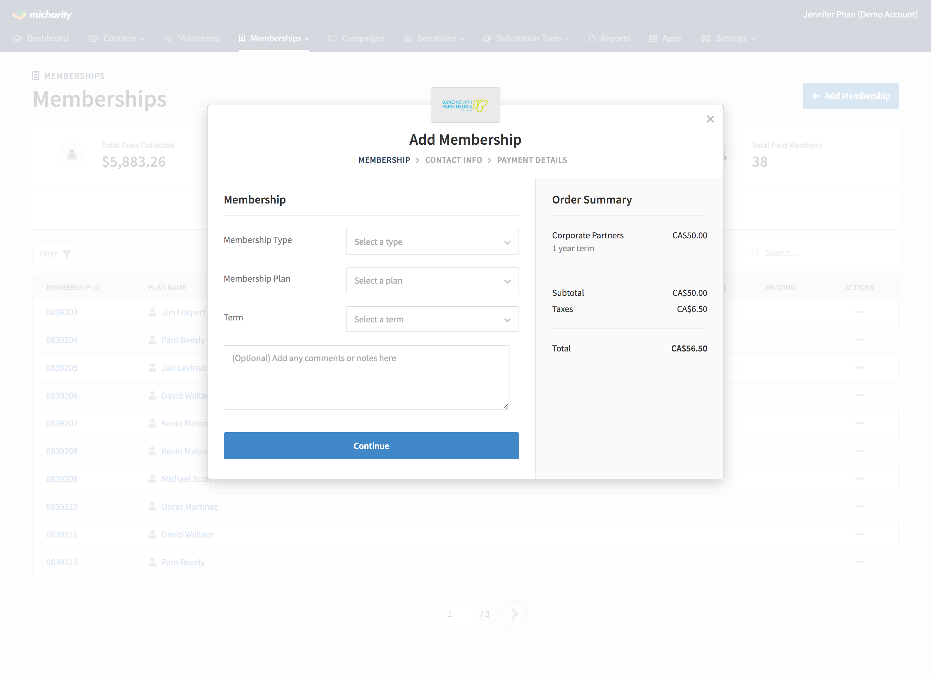Click the Filter button
Viewport: 931px width, 679px height.
click(x=55, y=254)
